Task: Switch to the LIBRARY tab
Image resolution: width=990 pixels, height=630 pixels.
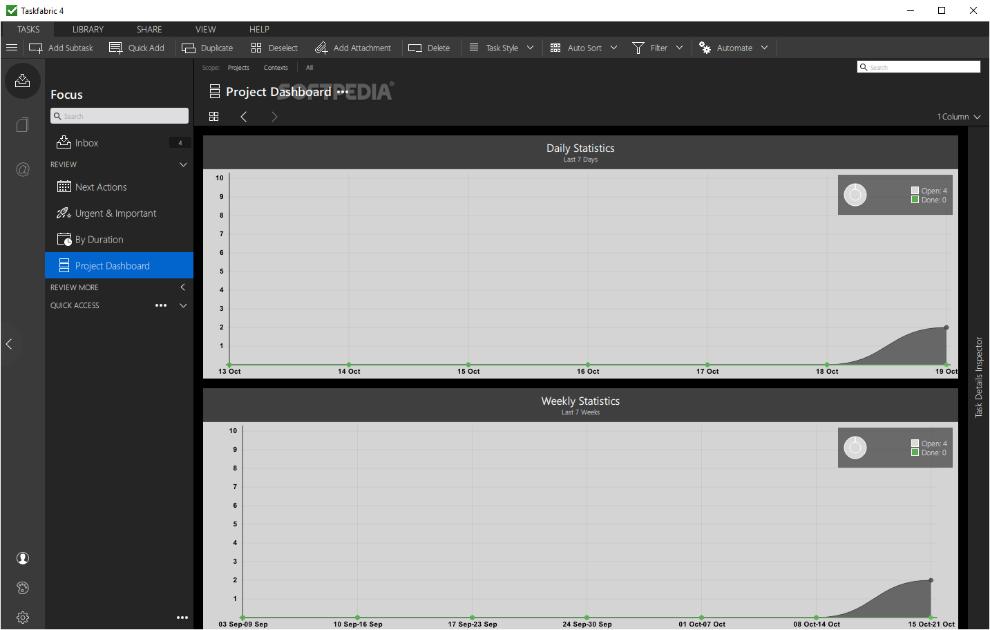Action: click(88, 29)
